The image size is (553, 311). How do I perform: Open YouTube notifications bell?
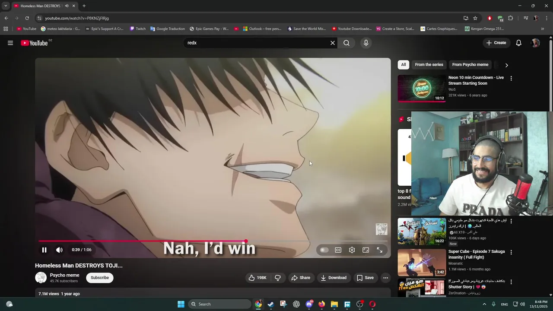(x=519, y=43)
